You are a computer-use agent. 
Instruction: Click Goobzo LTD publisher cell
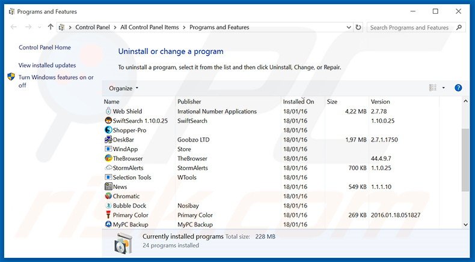193,140
